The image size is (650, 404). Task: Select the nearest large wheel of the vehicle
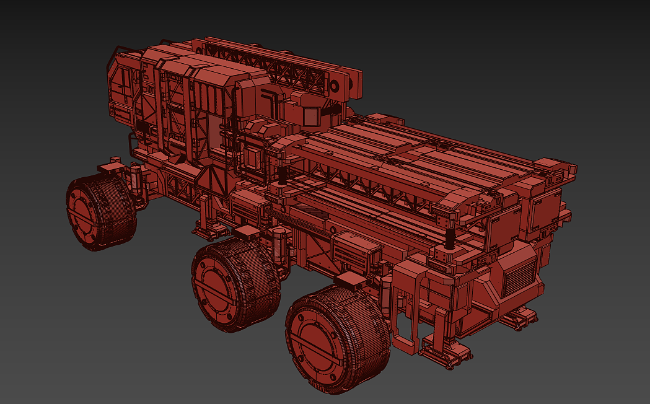(x=338, y=338)
